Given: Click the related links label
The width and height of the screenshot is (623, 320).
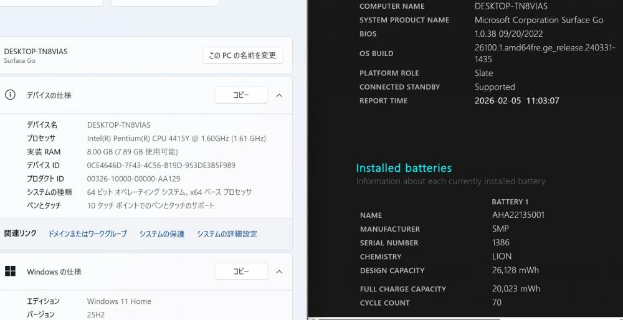Looking at the screenshot, I should (x=21, y=233).
